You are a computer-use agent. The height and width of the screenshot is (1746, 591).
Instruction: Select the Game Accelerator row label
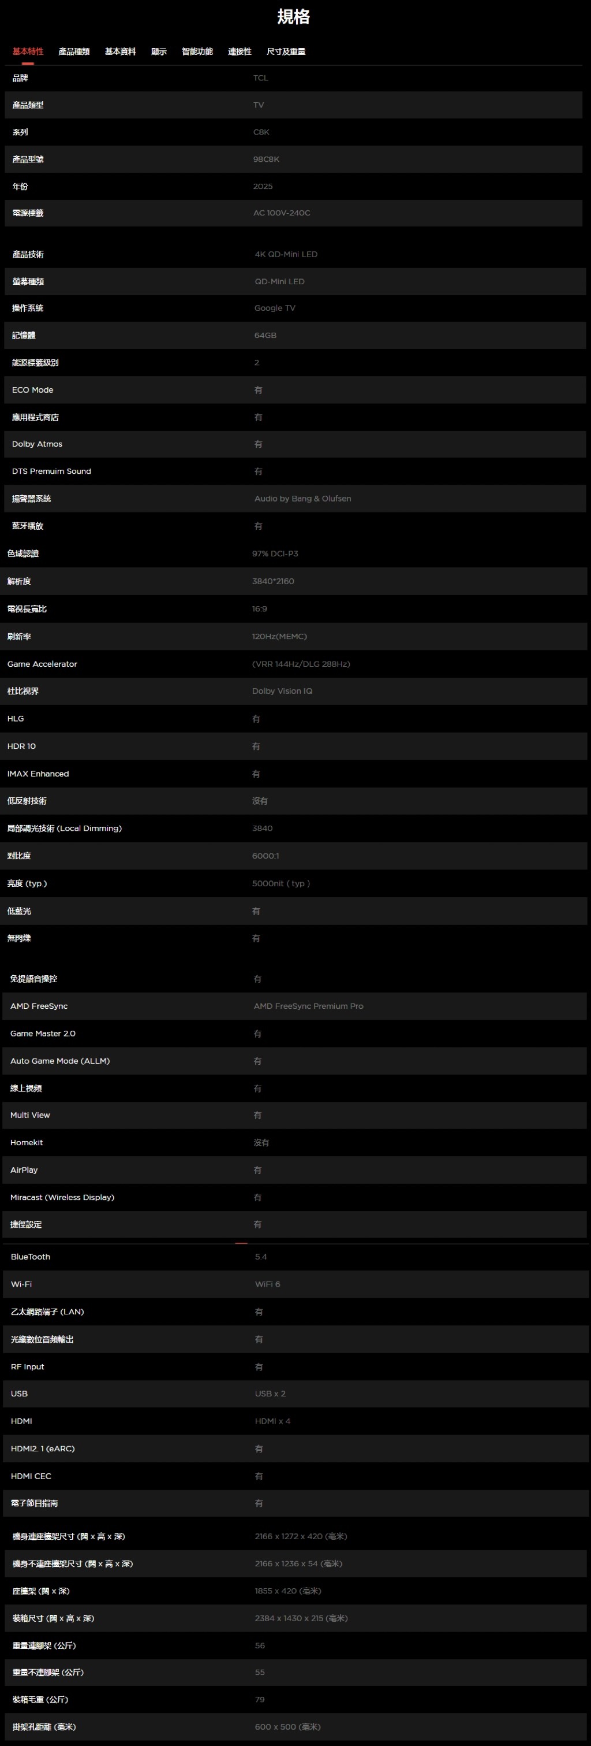click(x=42, y=664)
